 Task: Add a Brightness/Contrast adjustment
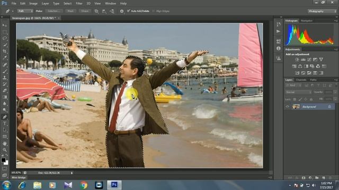pyautogui.click(x=297, y=60)
